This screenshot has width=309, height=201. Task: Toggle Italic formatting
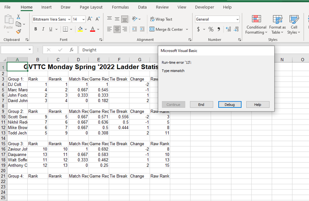[43, 29]
